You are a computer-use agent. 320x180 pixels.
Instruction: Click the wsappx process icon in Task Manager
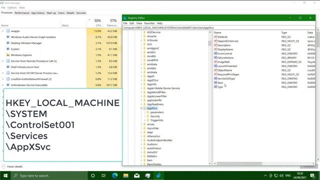coord(8,31)
